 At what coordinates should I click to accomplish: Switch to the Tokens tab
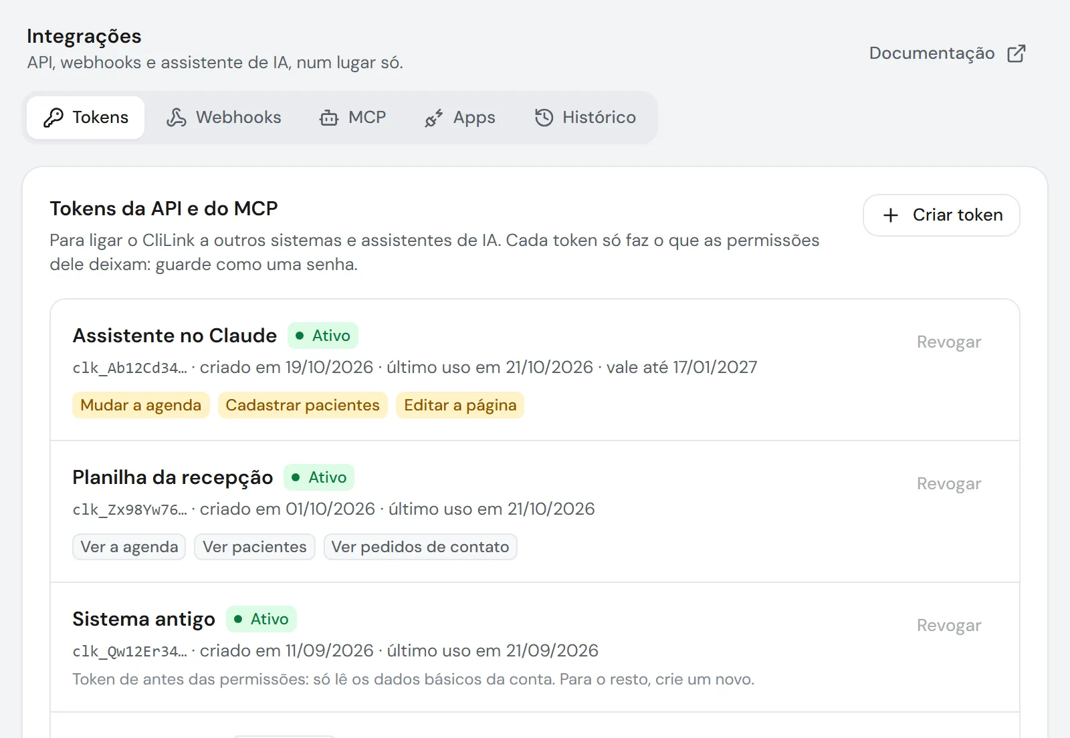[86, 118]
